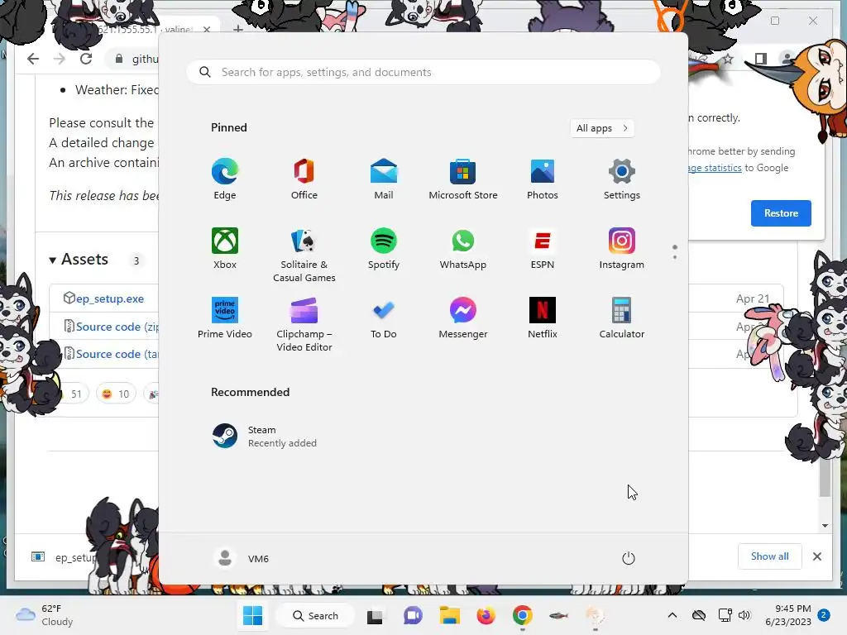Click the Restore button in Chrome
Viewport: 847px width, 635px height.
point(781,212)
